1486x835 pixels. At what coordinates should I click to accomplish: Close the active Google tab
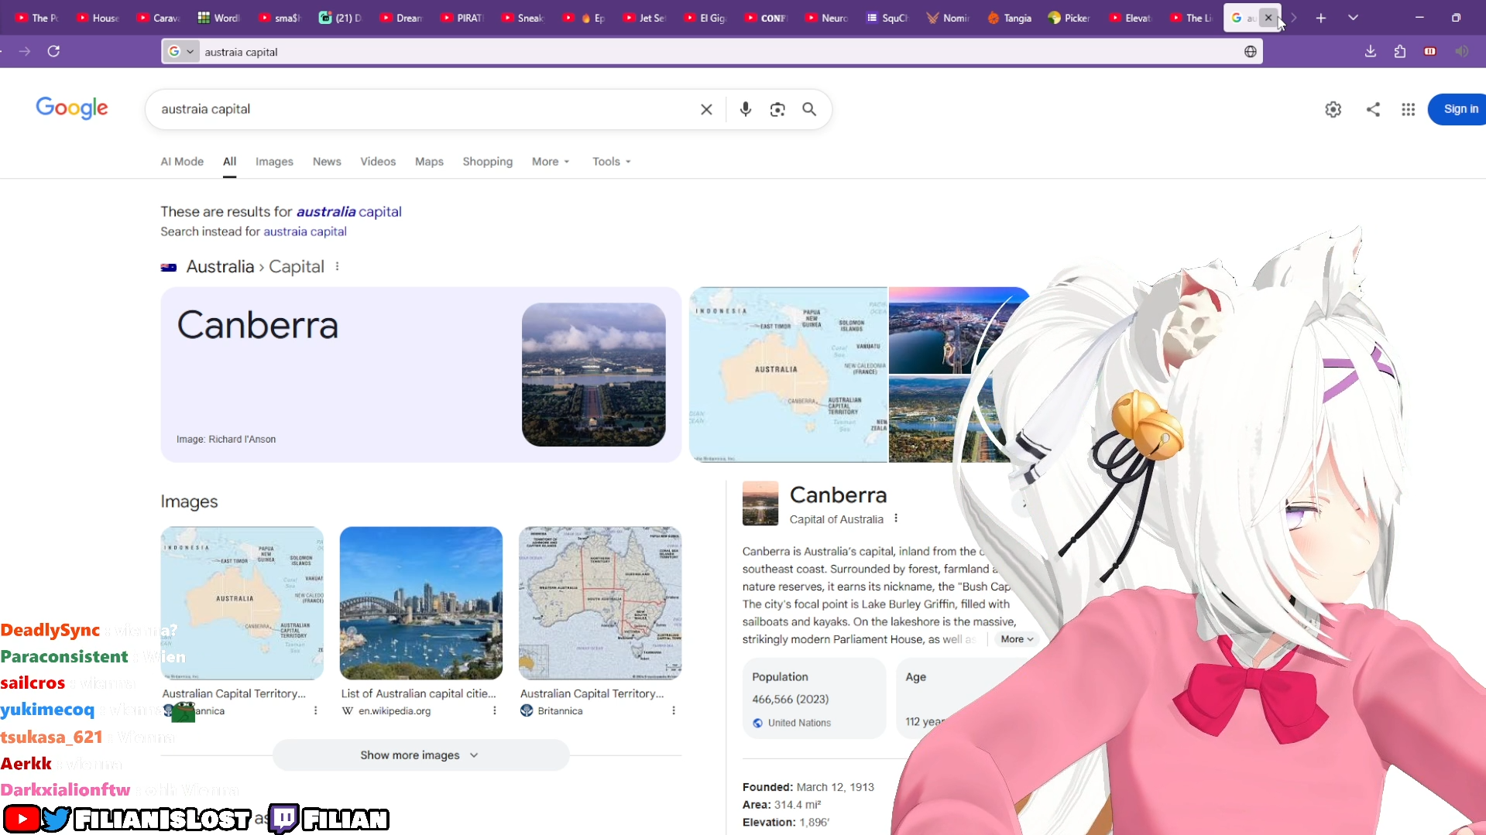pos(1268,18)
